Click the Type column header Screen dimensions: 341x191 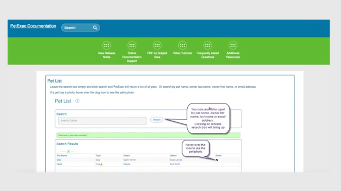pos(98,156)
